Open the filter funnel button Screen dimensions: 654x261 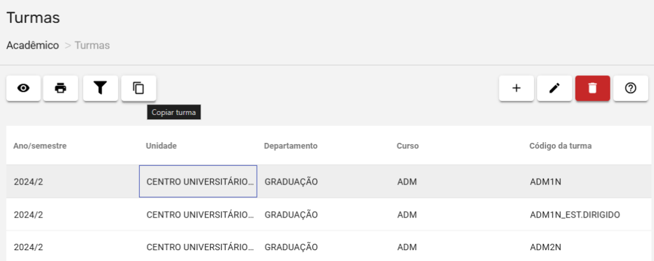tap(100, 89)
